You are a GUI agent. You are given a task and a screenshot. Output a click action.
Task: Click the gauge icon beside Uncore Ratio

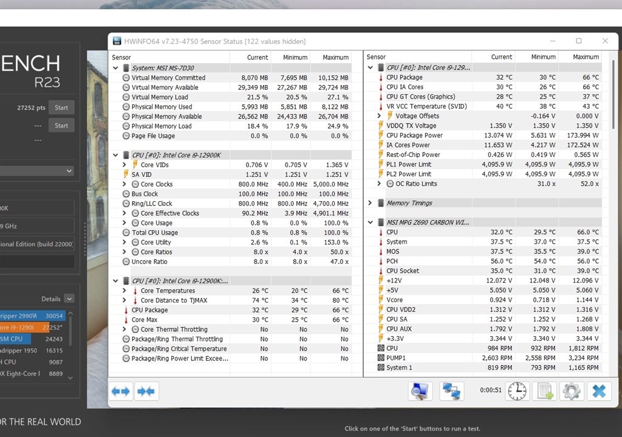click(126, 261)
